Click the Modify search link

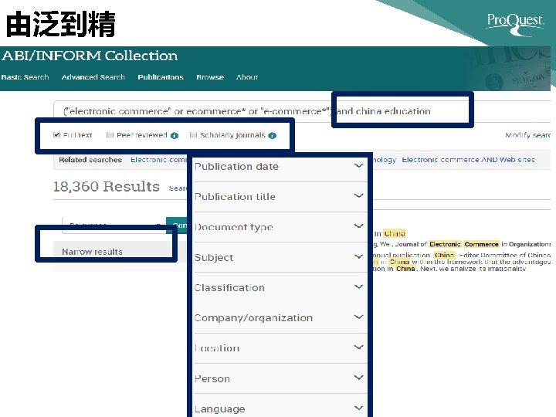[528, 135]
